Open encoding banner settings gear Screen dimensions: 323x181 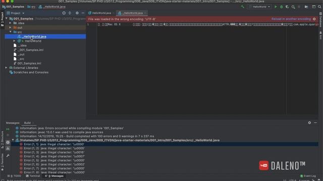[x=314, y=19]
